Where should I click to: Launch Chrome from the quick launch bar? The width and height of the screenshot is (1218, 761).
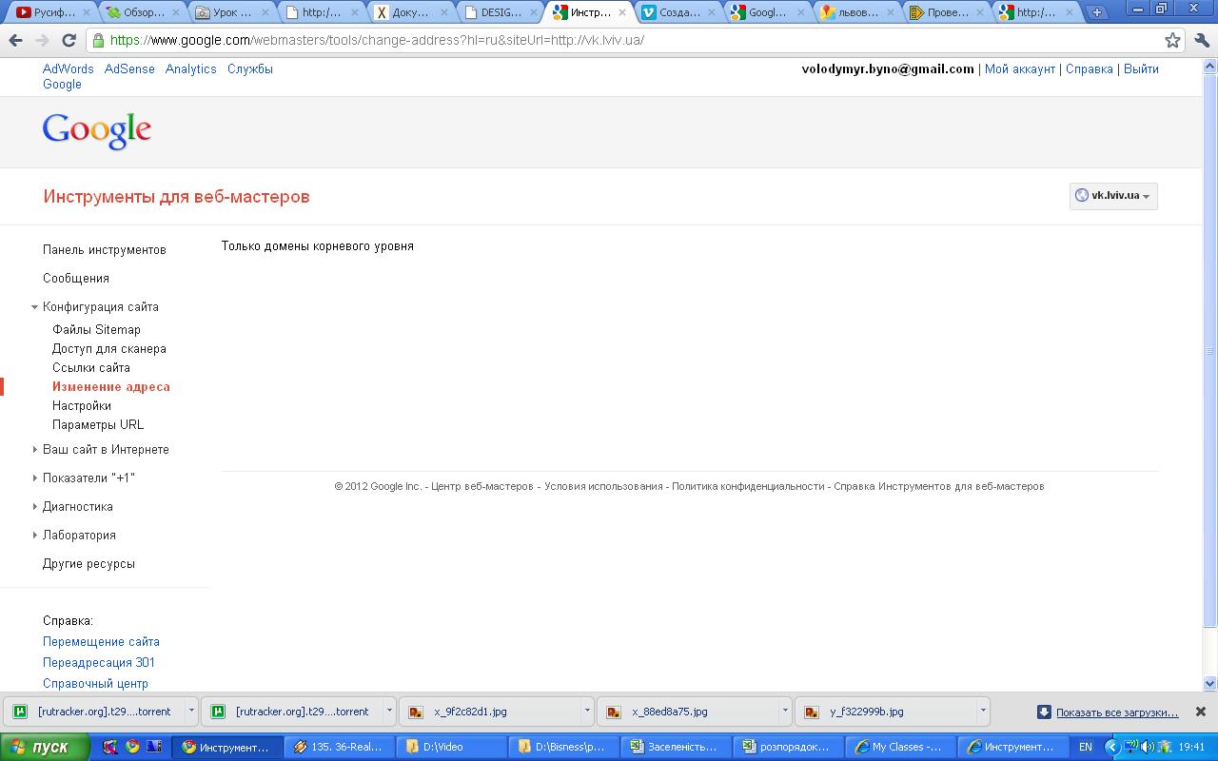[132, 748]
